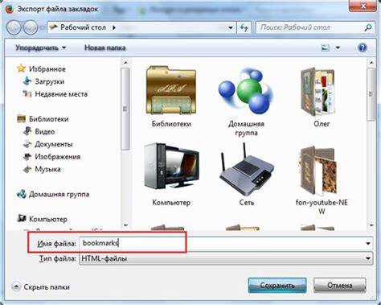Collapse folders with Скрыть папки
381x305 pixels.
tap(41, 286)
